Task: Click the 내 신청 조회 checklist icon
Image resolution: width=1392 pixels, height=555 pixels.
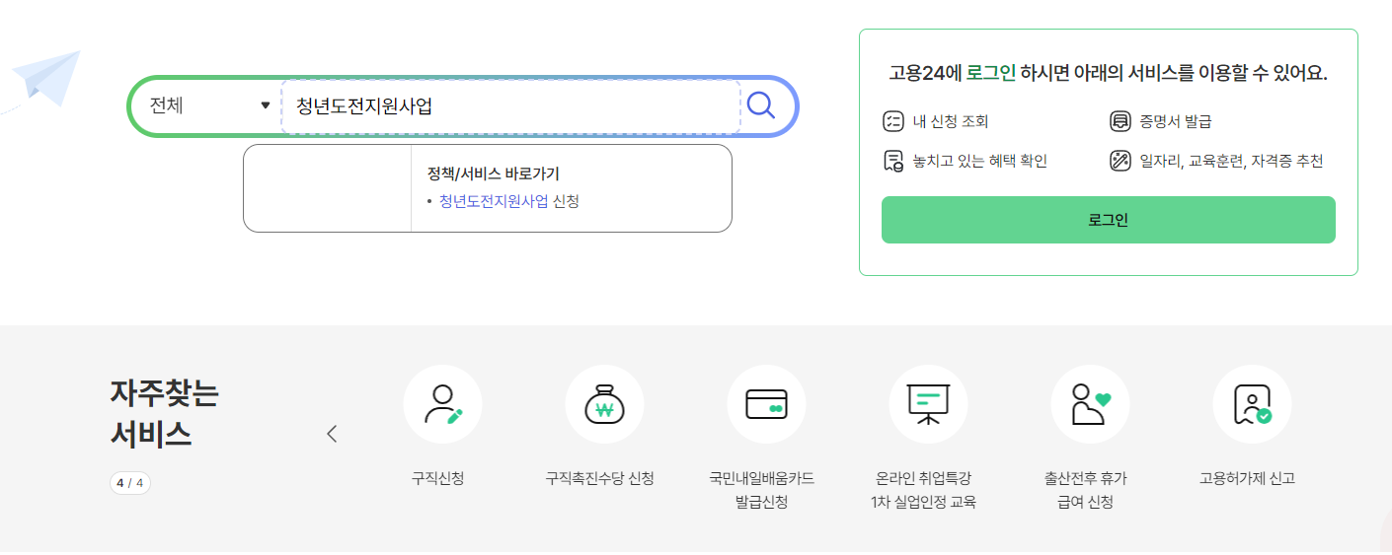Action: click(x=892, y=122)
